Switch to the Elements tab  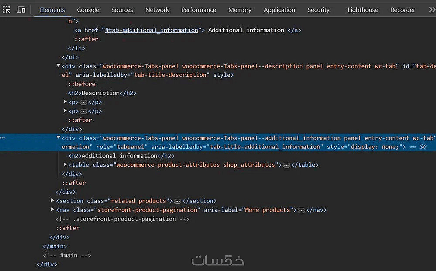pos(52,10)
